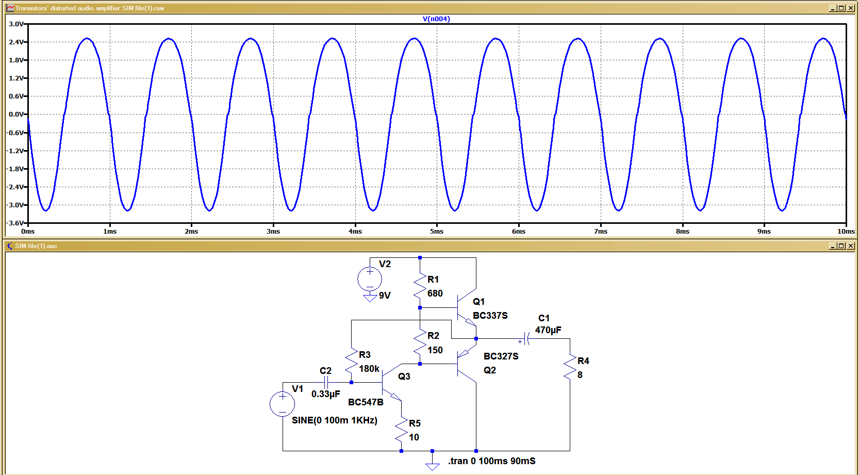
Task: Click the V(n004) trace label
Action: tap(436, 19)
